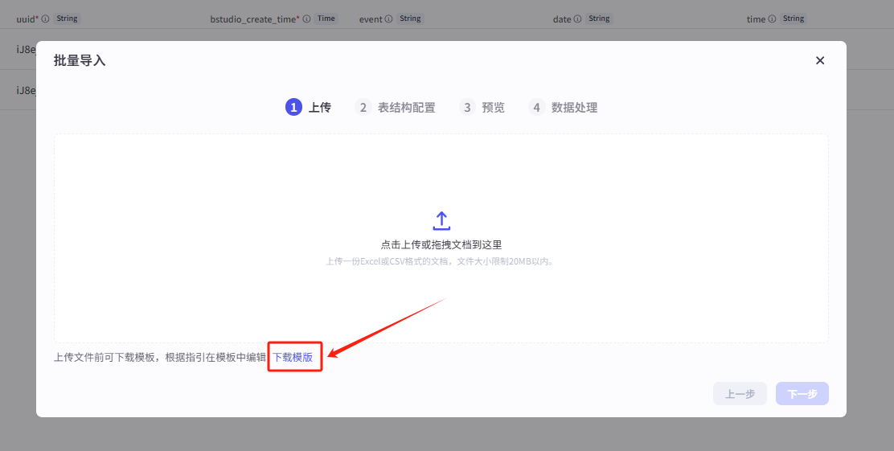The height and width of the screenshot is (451, 894).
Task: Jump to step 4 数据处理
Action: (564, 107)
